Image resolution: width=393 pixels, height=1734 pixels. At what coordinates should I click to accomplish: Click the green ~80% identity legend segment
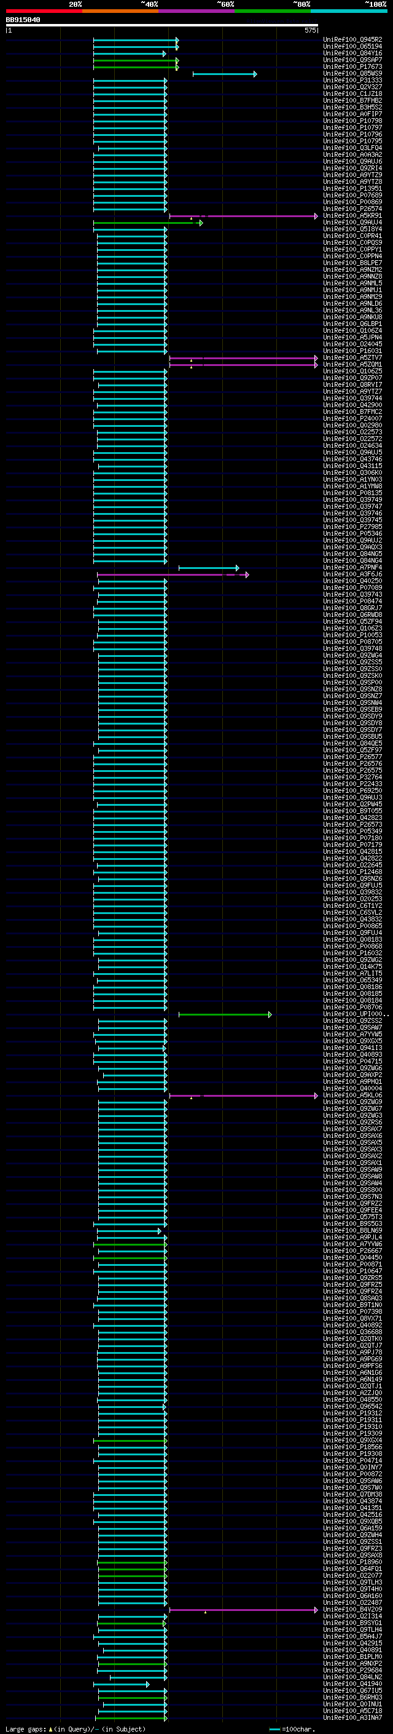point(273,11)
